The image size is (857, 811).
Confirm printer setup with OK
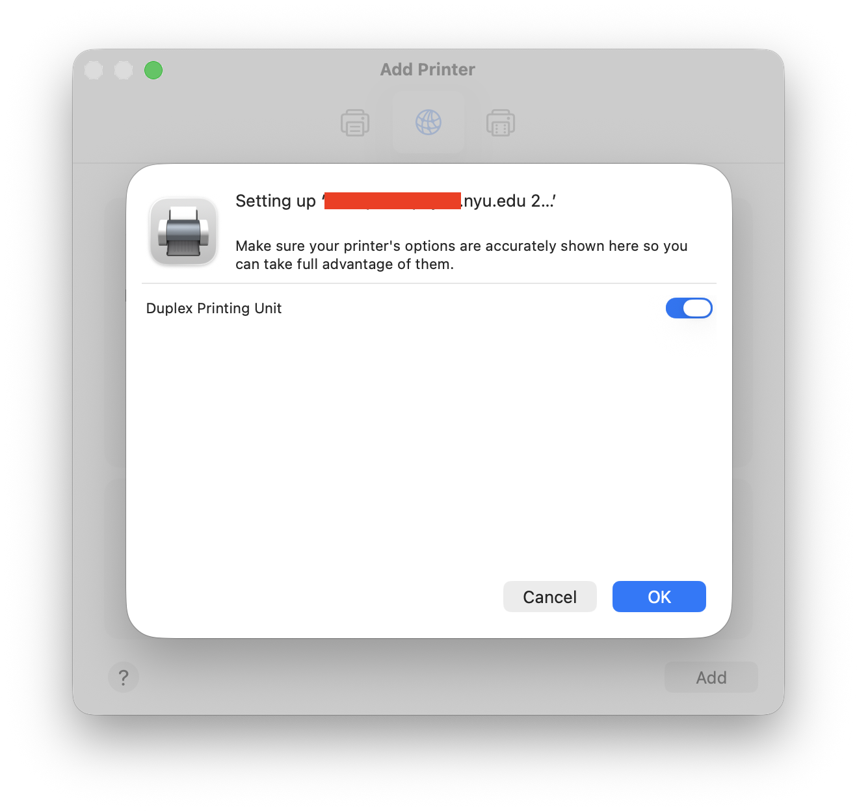click(x=659, y=597)
